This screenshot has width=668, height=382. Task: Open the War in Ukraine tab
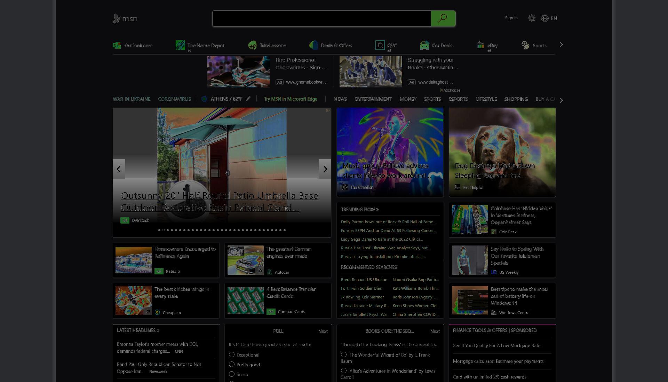click(x=132, y=99)
